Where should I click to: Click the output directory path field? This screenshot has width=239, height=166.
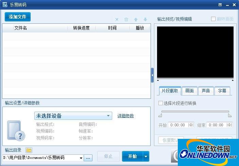click(x=41, y=158)
